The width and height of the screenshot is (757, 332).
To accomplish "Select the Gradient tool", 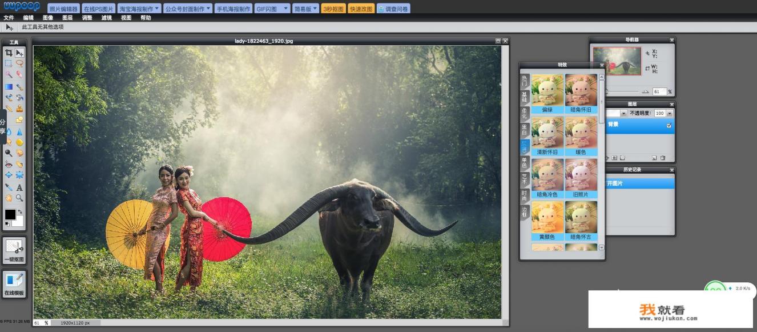I will tap(9, 87).
